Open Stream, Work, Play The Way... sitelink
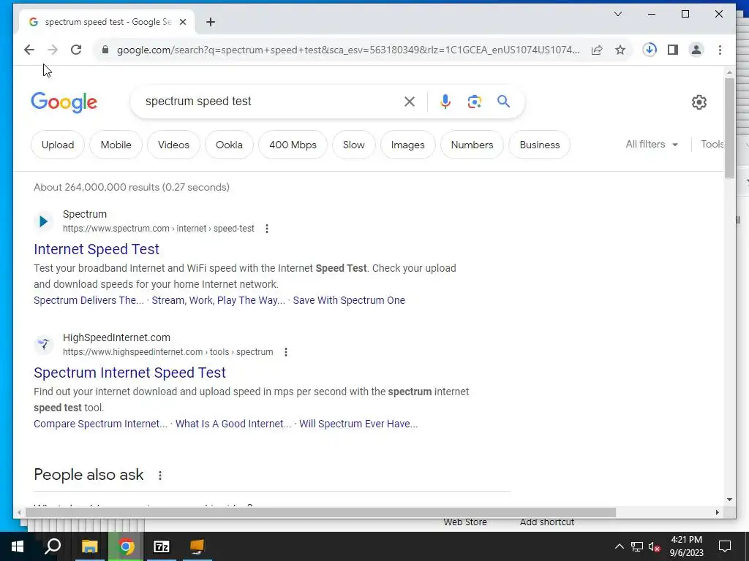This screenshot has width=749, height=561. click(218, 300)
